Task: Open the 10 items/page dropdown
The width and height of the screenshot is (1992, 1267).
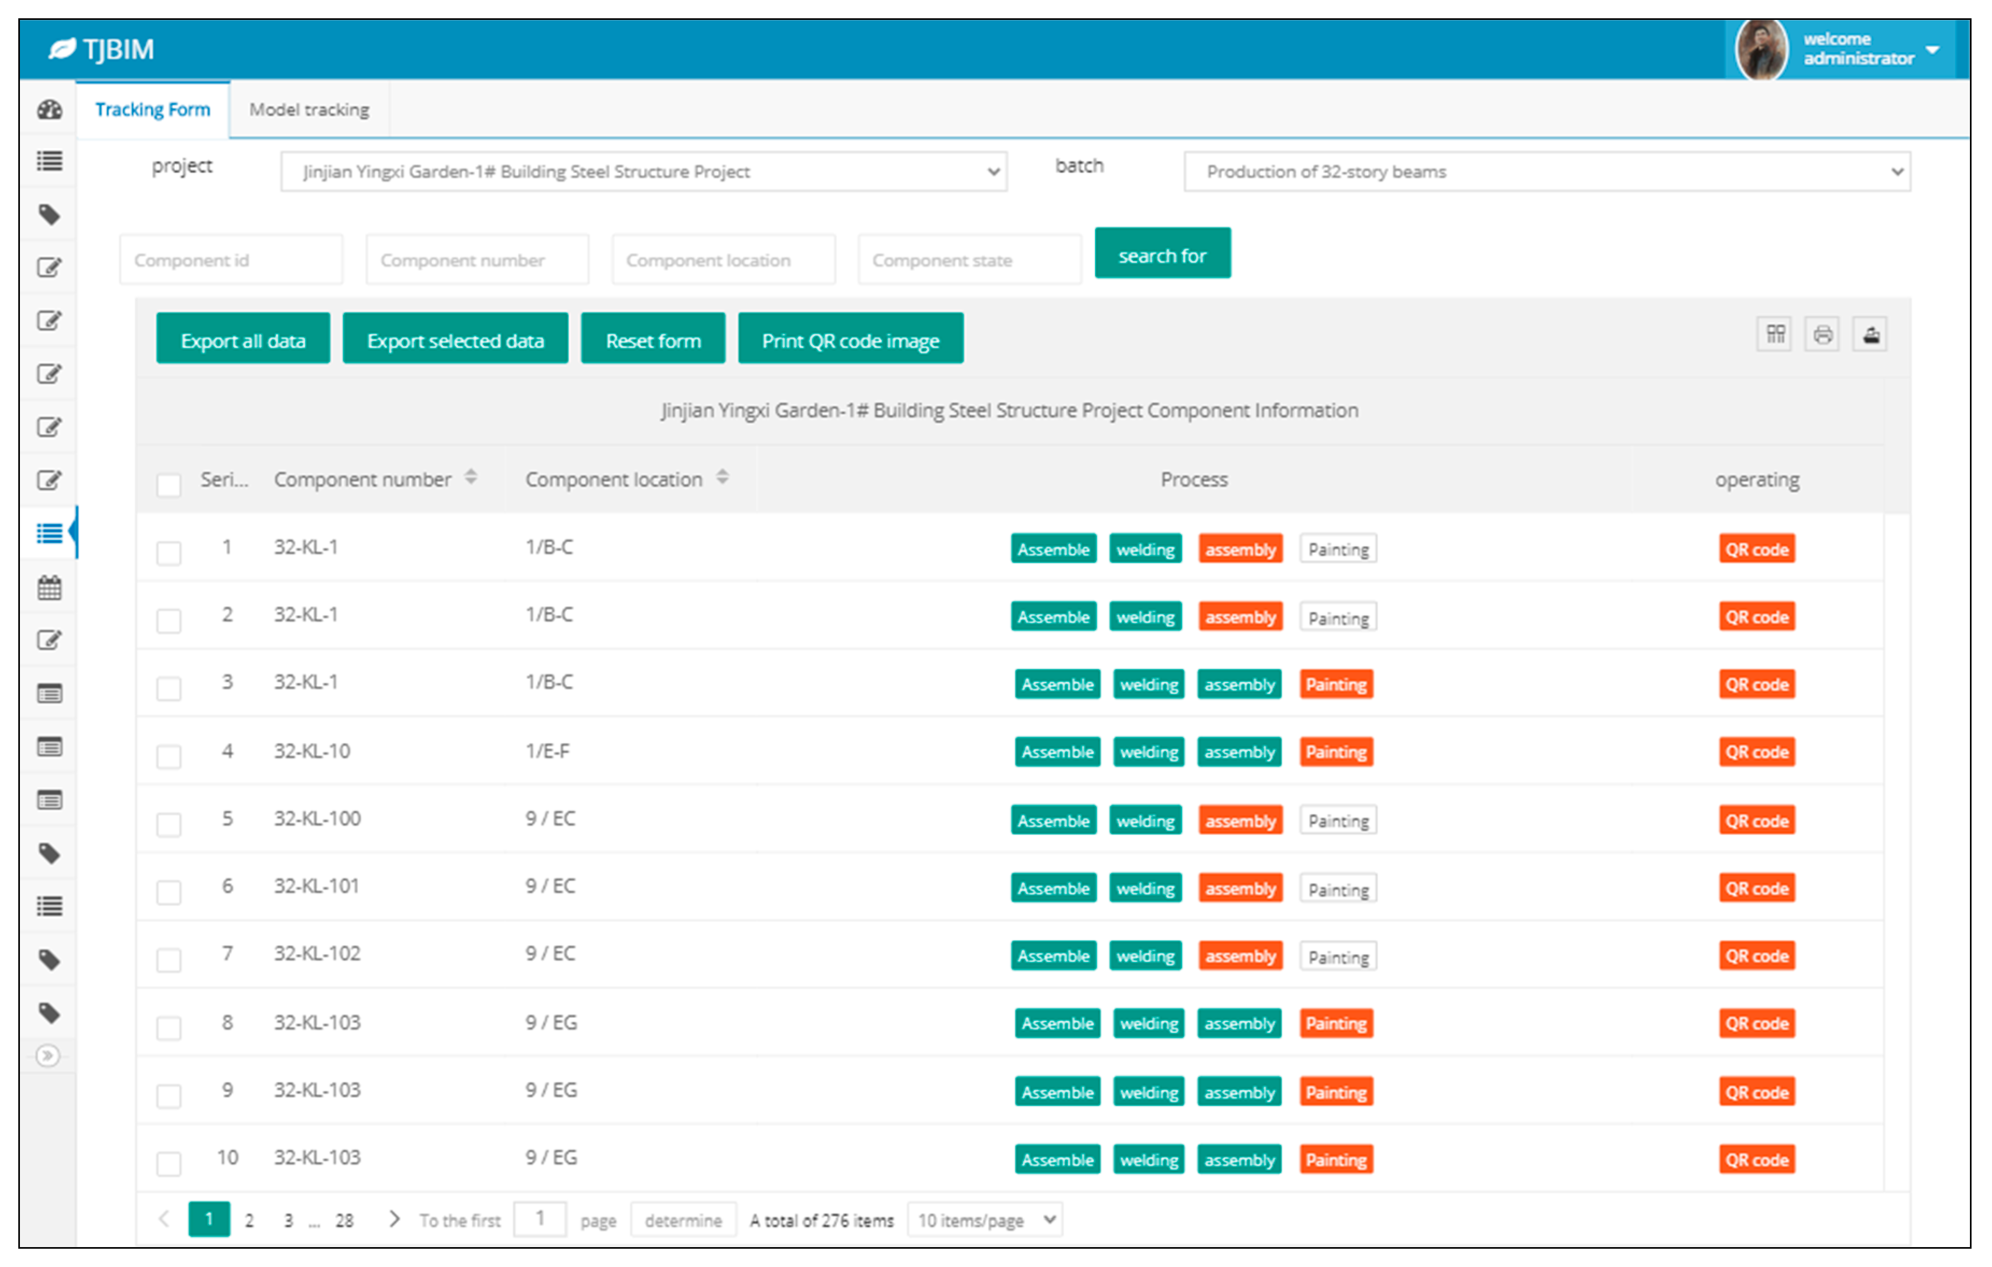Action: (984, 1220)
